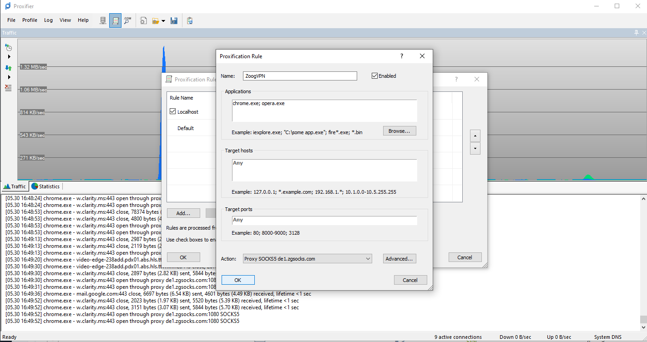Expand the arrow below the up/down arrows icon

coord(9,77)
